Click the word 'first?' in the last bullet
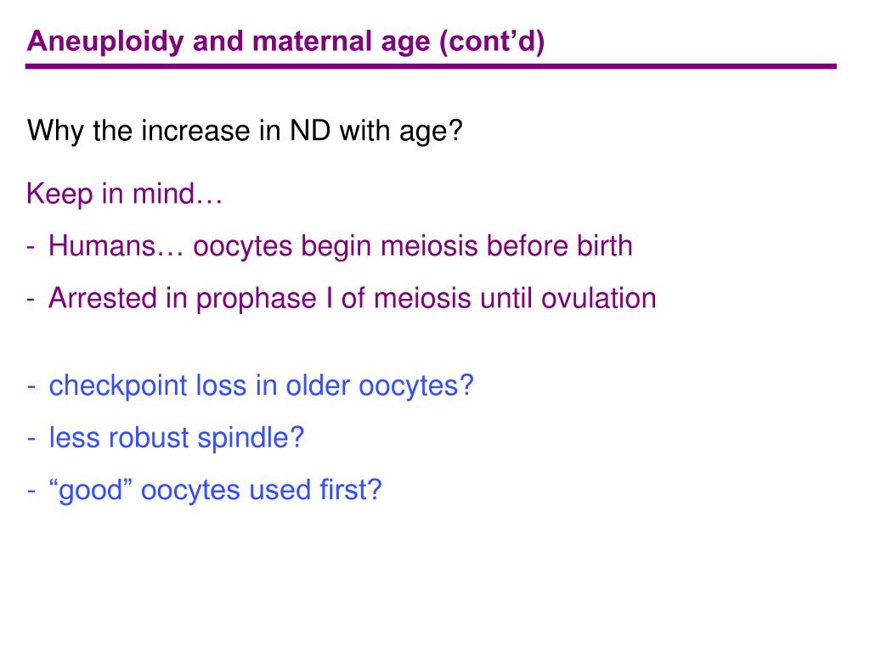 (351, 490)
